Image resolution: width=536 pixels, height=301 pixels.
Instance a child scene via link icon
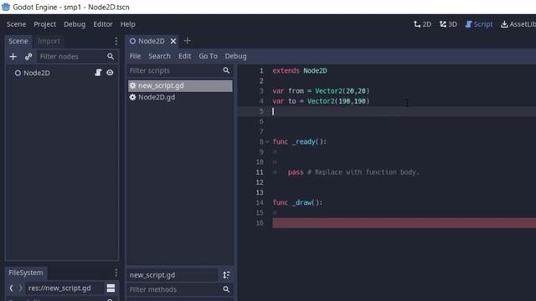[28, 56]
